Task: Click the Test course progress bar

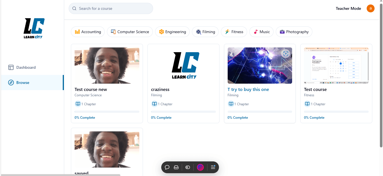Action: tap(336, 112)
